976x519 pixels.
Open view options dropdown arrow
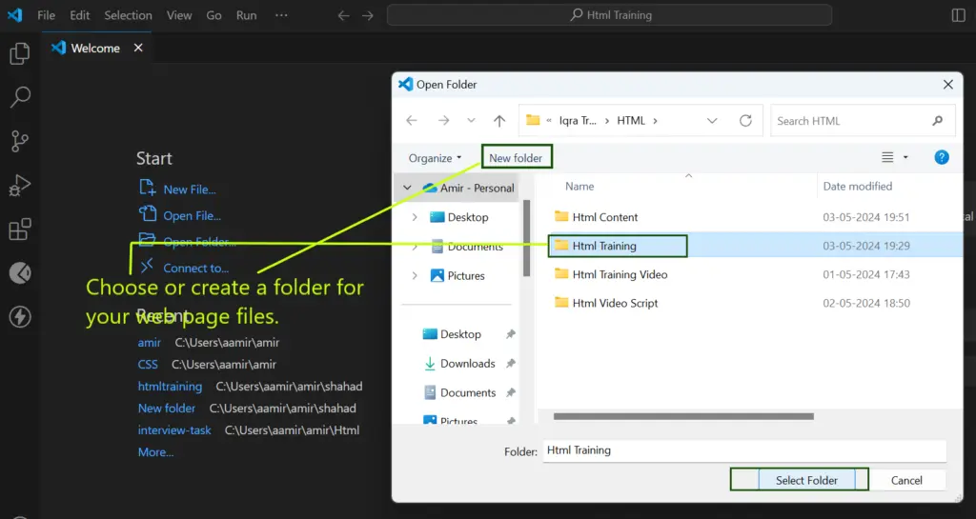[x=905, y=157]
